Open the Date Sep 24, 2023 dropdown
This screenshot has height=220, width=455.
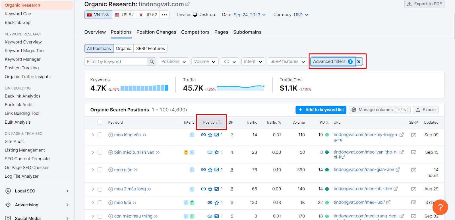click(x=249, y=15)
